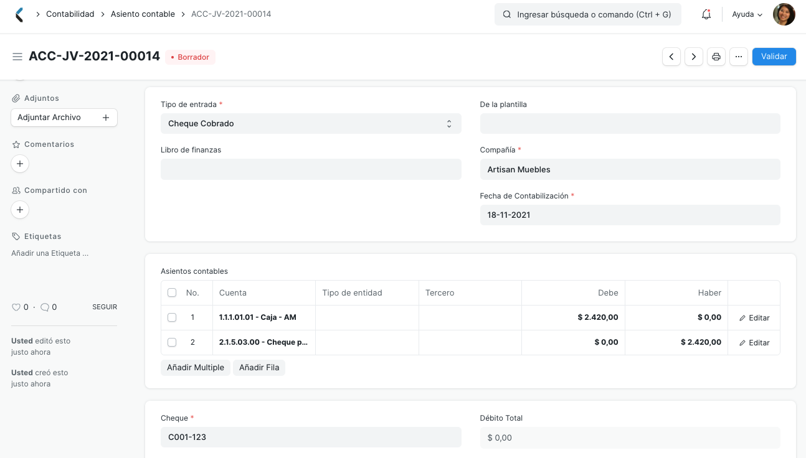Open the comments count bubble icon

point(45,307)
